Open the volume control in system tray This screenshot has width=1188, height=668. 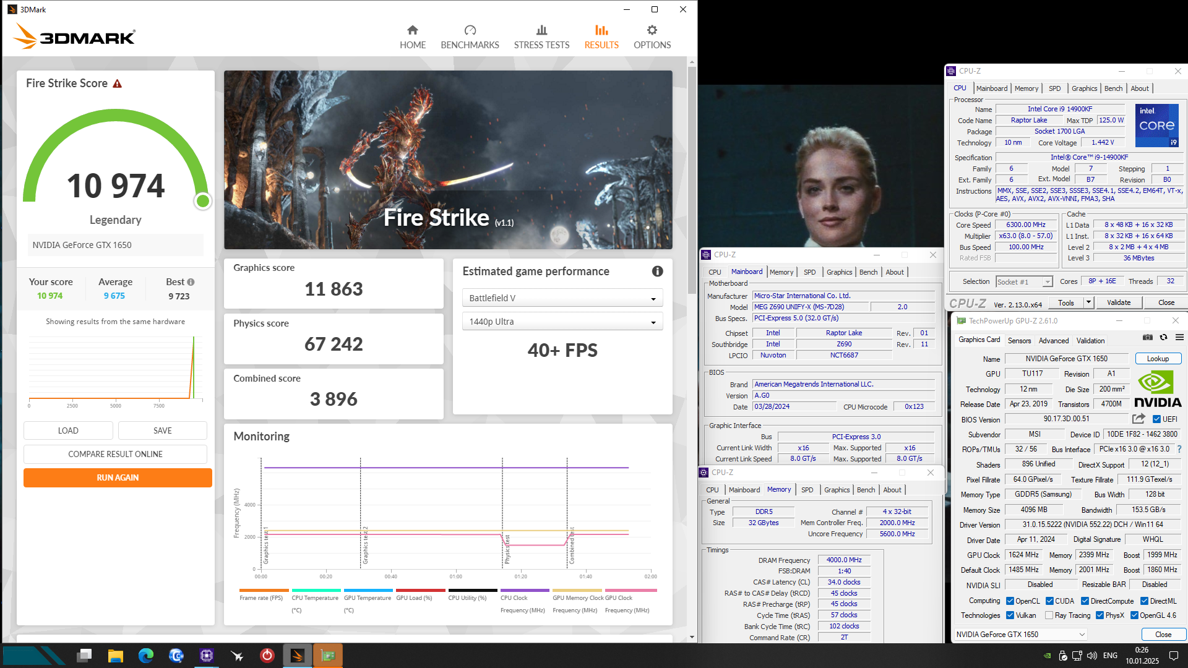click(x=1091, y=656)
